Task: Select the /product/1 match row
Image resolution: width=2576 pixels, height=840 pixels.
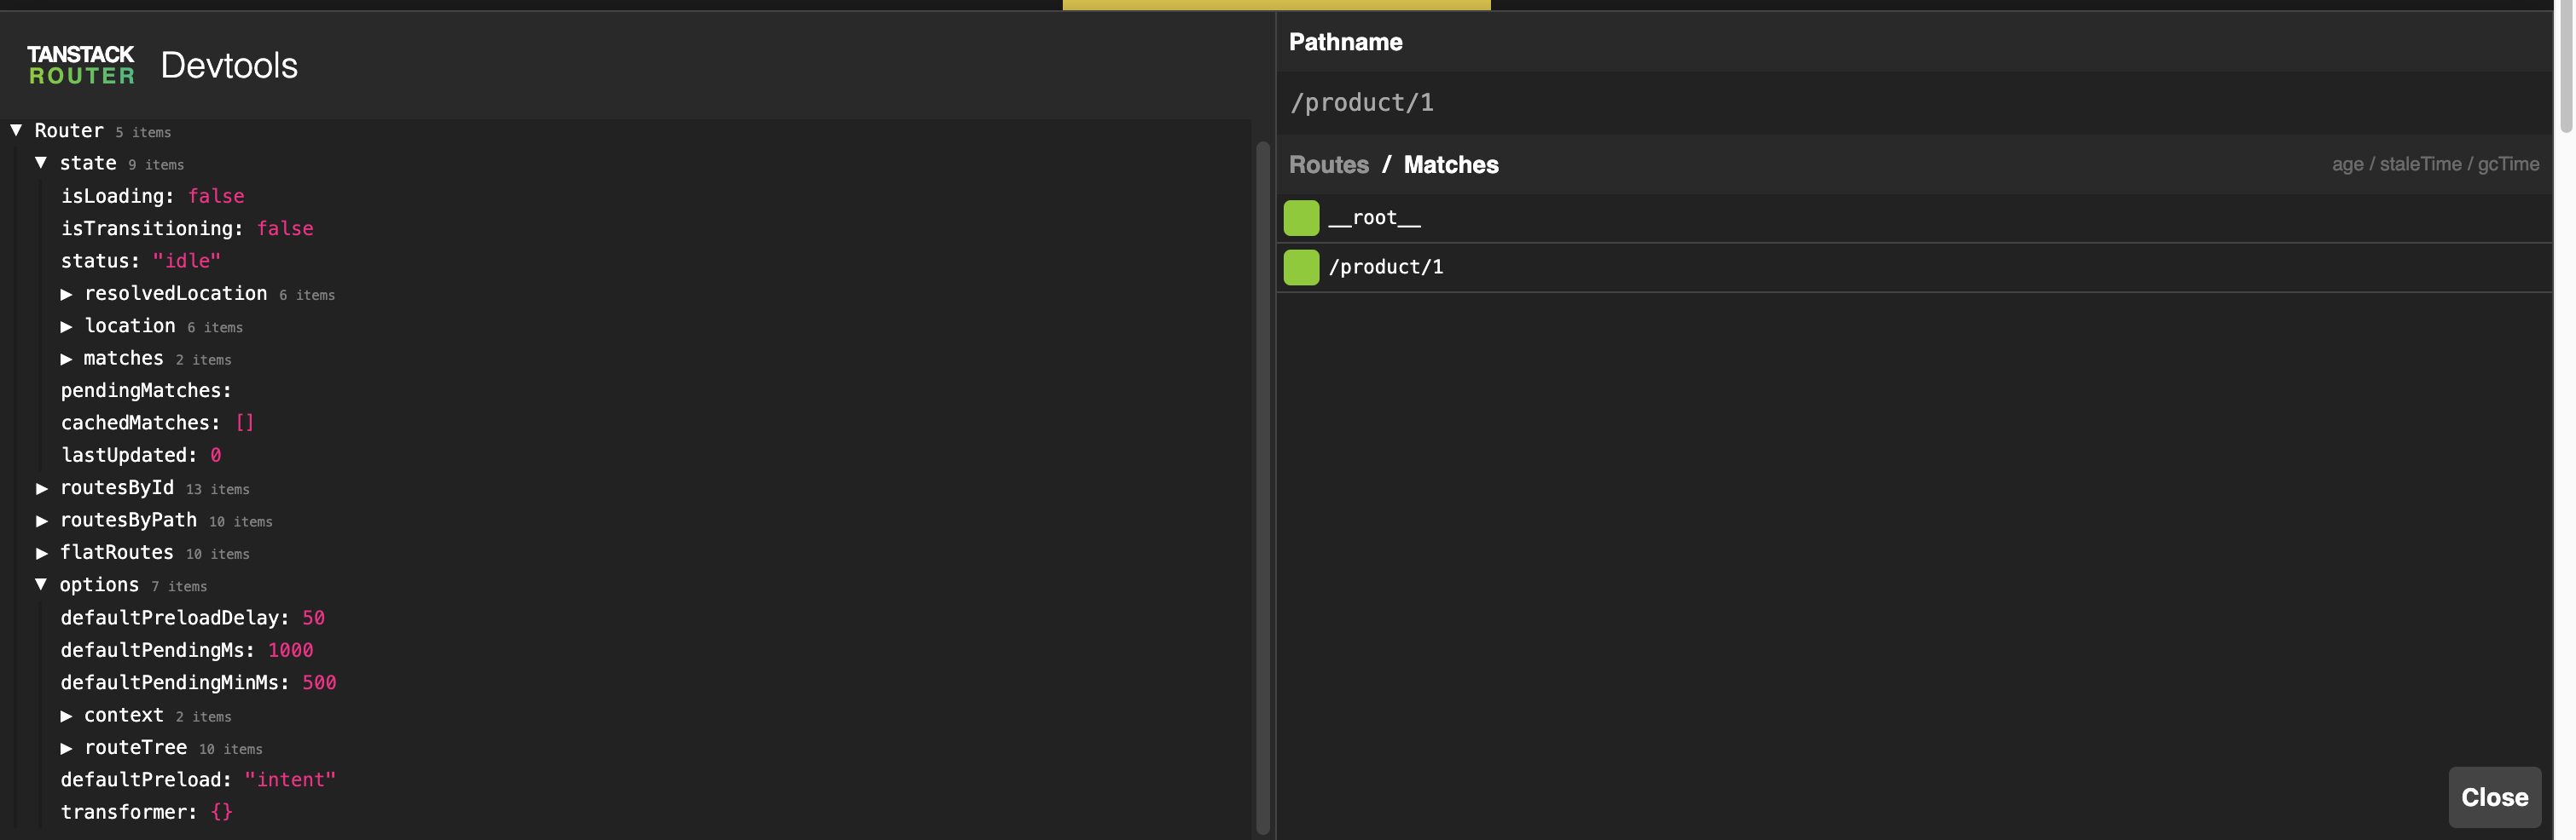Action: click(x=1900, y=267)
